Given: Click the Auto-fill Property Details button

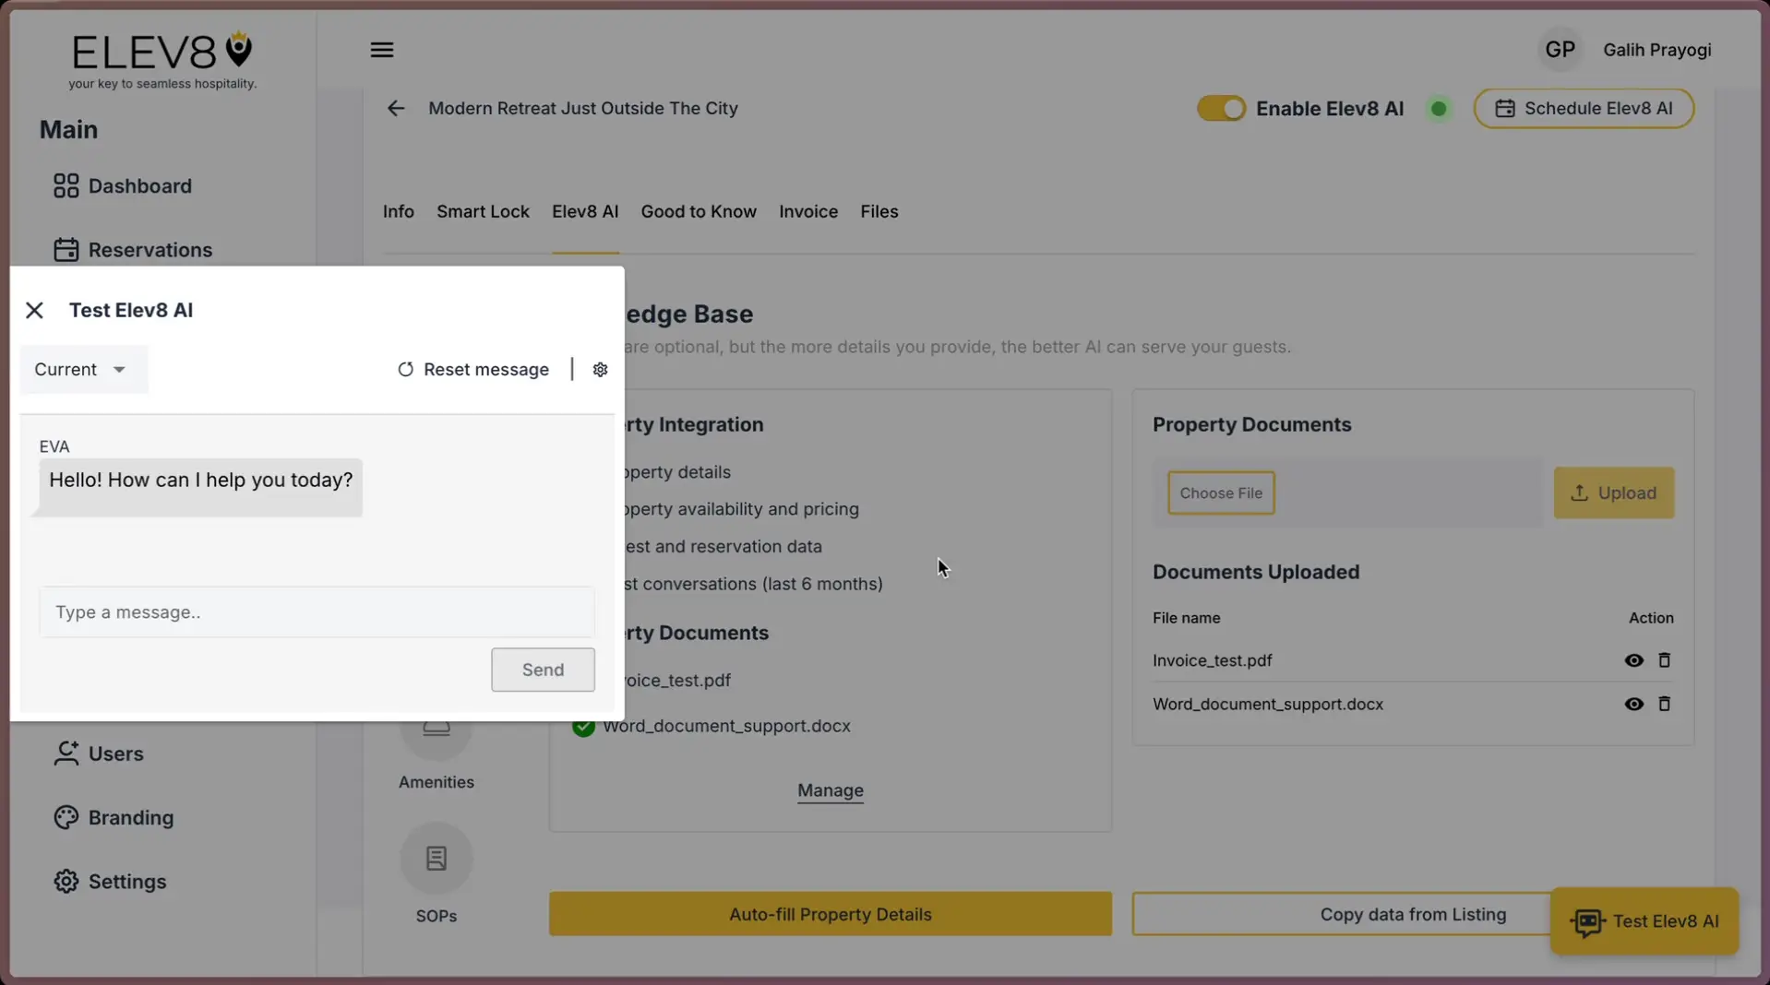Looking at the screenshot, I should 829,914.
